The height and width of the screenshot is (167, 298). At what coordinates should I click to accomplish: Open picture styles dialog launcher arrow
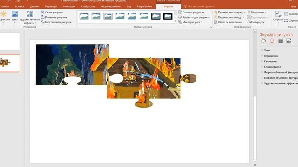211,27
